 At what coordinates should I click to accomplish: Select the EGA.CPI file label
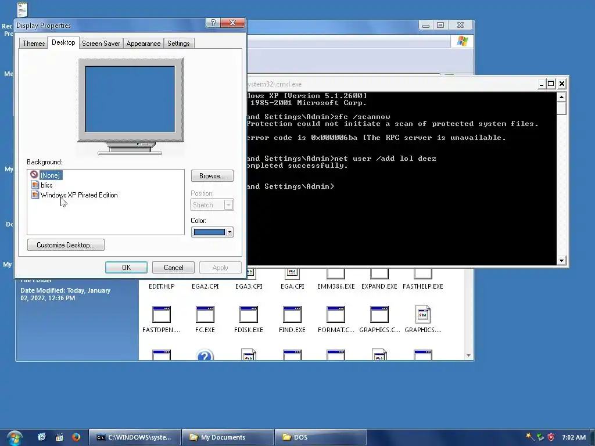(292, 286)
